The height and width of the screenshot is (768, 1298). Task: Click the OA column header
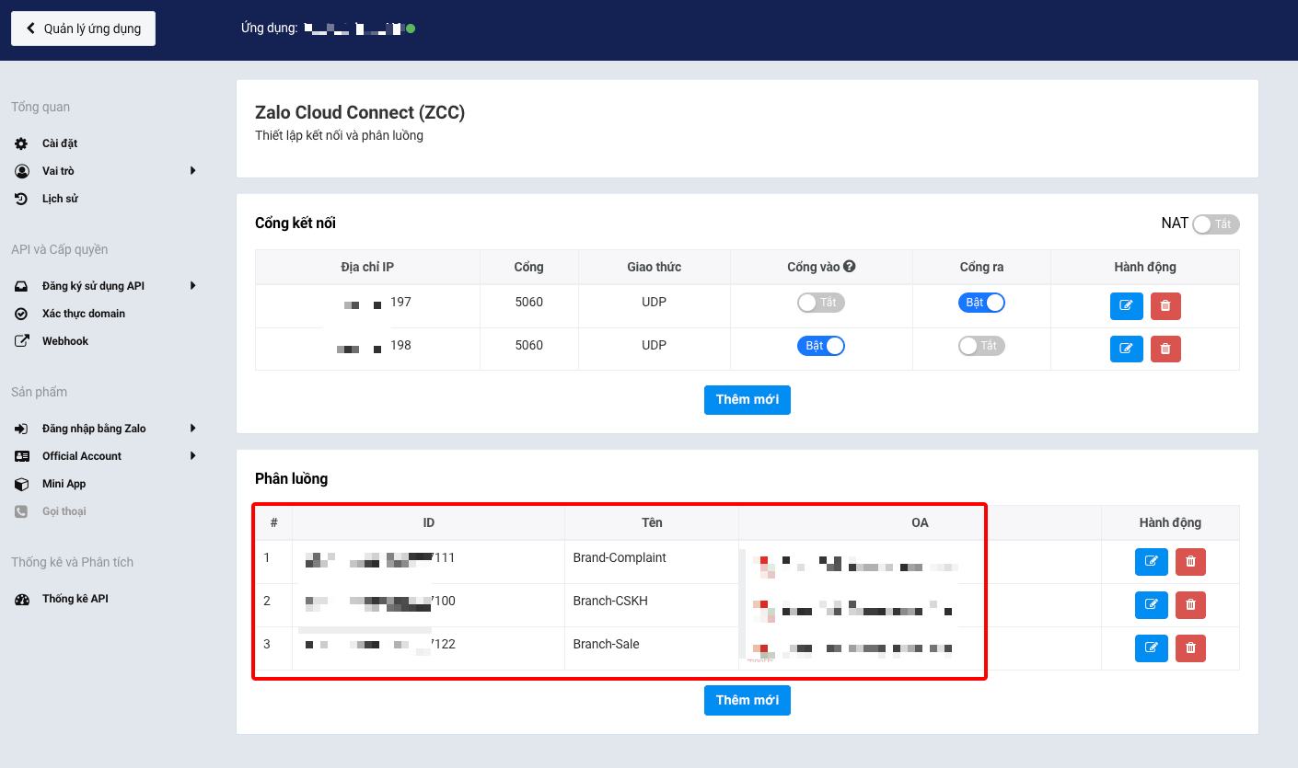[920, 522]
